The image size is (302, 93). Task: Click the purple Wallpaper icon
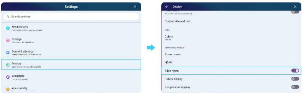tap(8, 77)
